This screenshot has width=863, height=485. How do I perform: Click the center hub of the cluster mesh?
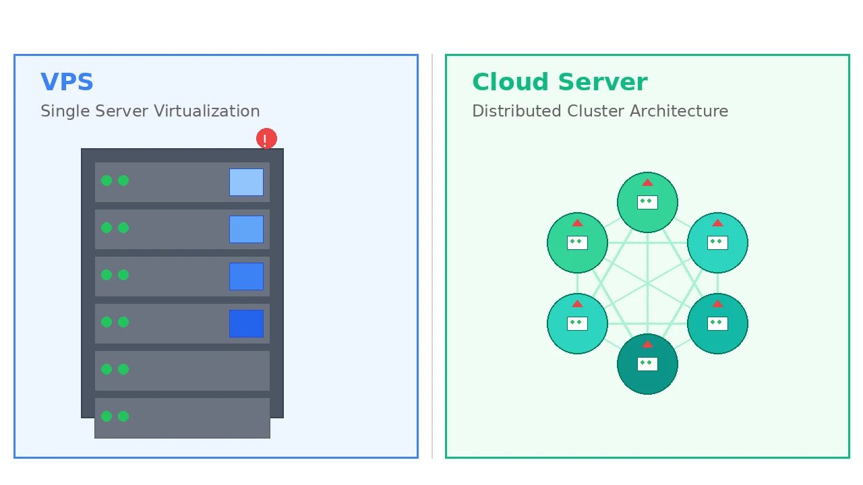click(647, 283)
